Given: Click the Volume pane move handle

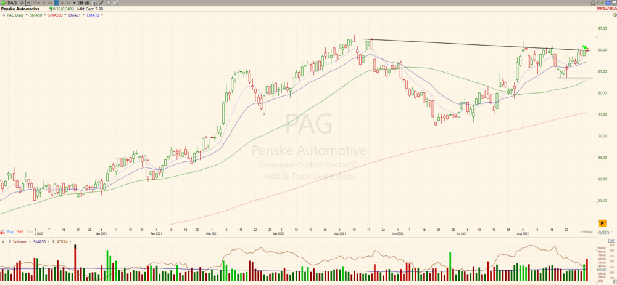Looking at the screenshot, I should [x=10, y=241].
